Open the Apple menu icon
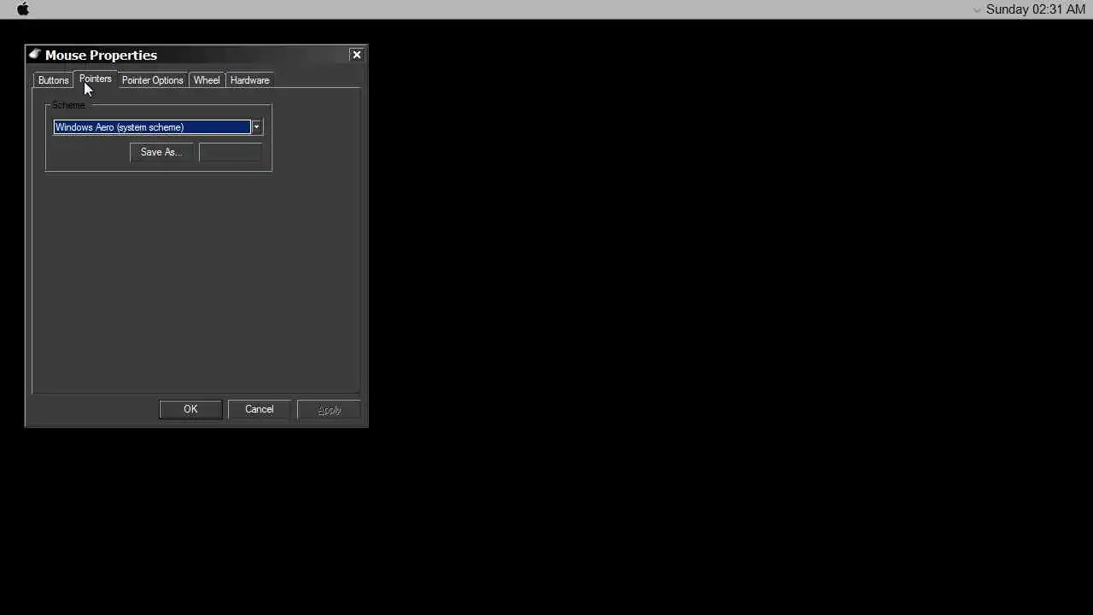The image size is (1093, 615). tap(23, 9)
